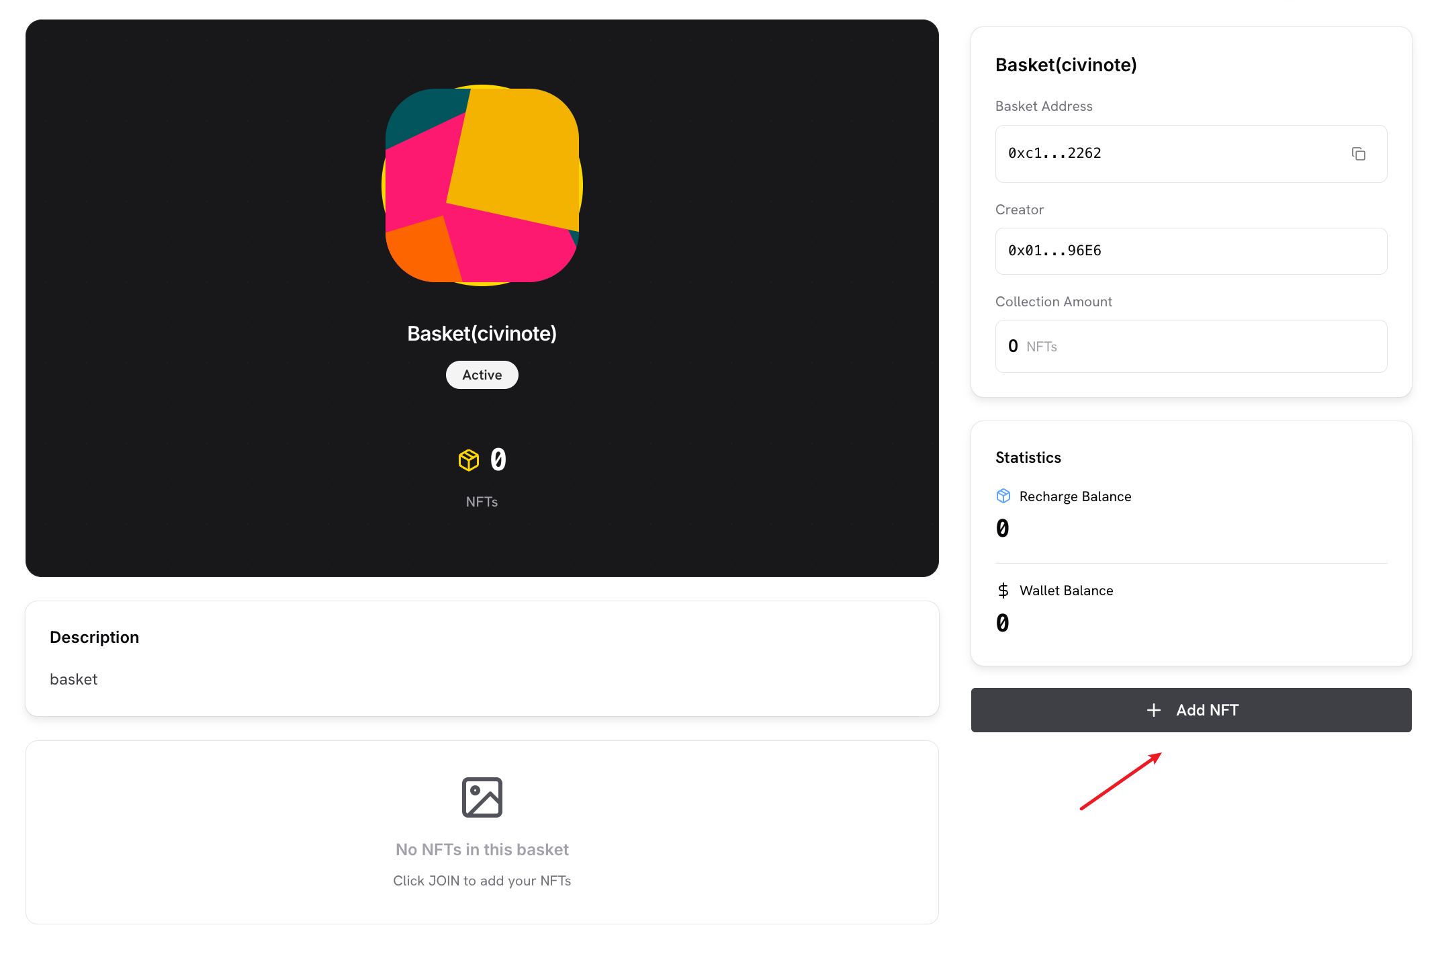
Task: Click the Description heading
Action: point(94,638)
